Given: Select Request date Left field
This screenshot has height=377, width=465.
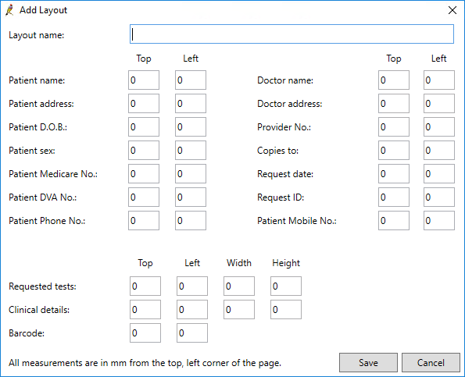Looking at the screenshot, I should [x=439, y=173].
